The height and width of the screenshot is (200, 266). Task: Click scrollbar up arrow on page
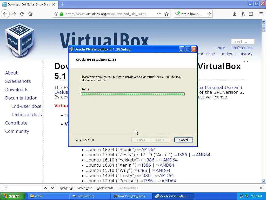pos(264,21)
